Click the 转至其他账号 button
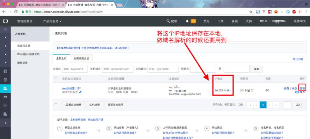 tap(115, 105)
